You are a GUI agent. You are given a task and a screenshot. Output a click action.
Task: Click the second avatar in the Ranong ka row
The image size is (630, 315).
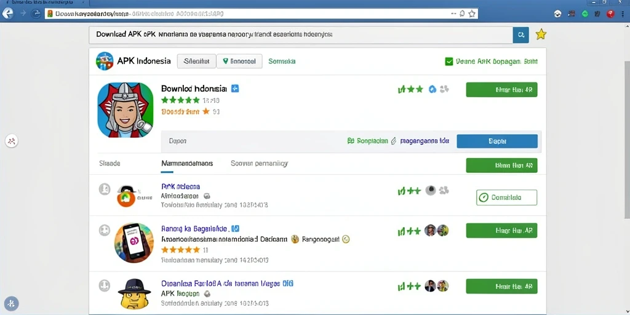tap(443, 230)
